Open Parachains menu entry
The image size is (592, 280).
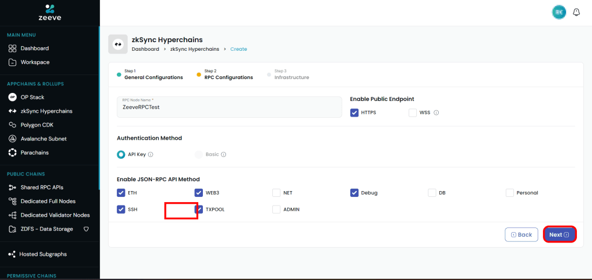35,152
